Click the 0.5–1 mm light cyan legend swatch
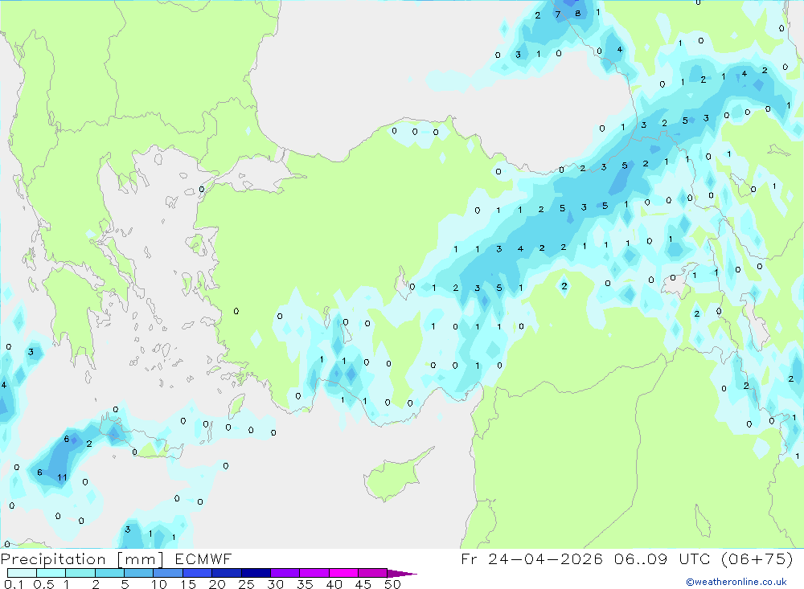 pyautogui.click(x=51, y=573)
